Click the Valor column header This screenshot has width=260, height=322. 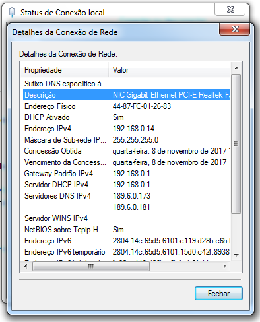(x=170, y=70)
